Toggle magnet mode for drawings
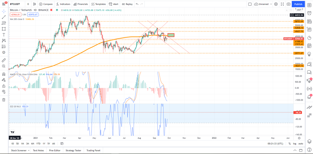 point(4,74)
